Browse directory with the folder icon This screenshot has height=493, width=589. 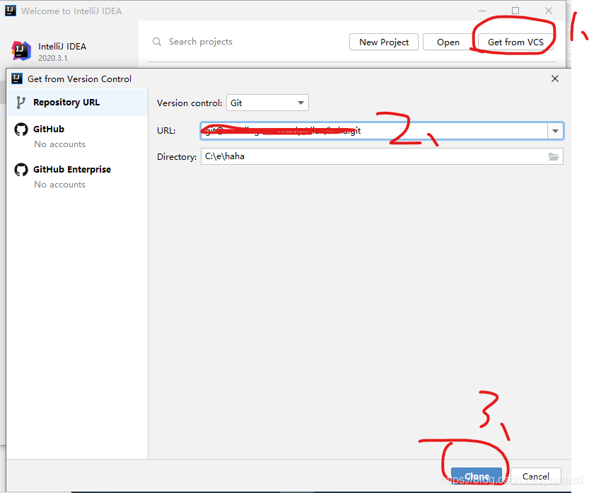pos(554,157)
